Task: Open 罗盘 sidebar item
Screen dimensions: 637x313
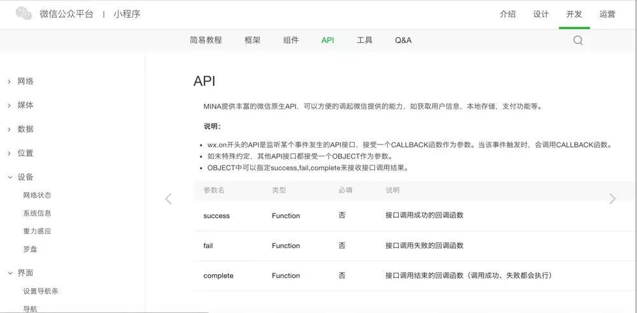Action: (x=30, y=249)
